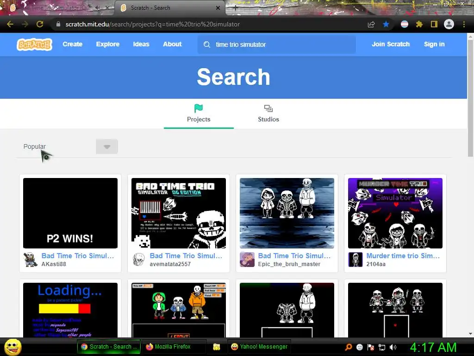Click the browser address bar URL
Image resolution: width=474 pixels, height=356 pixels.
tap(153, 24)
